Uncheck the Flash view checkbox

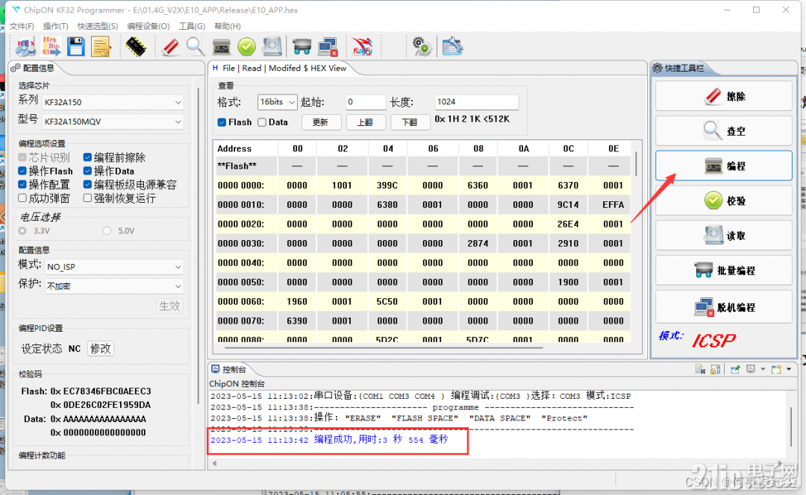(x=222, y=122)
